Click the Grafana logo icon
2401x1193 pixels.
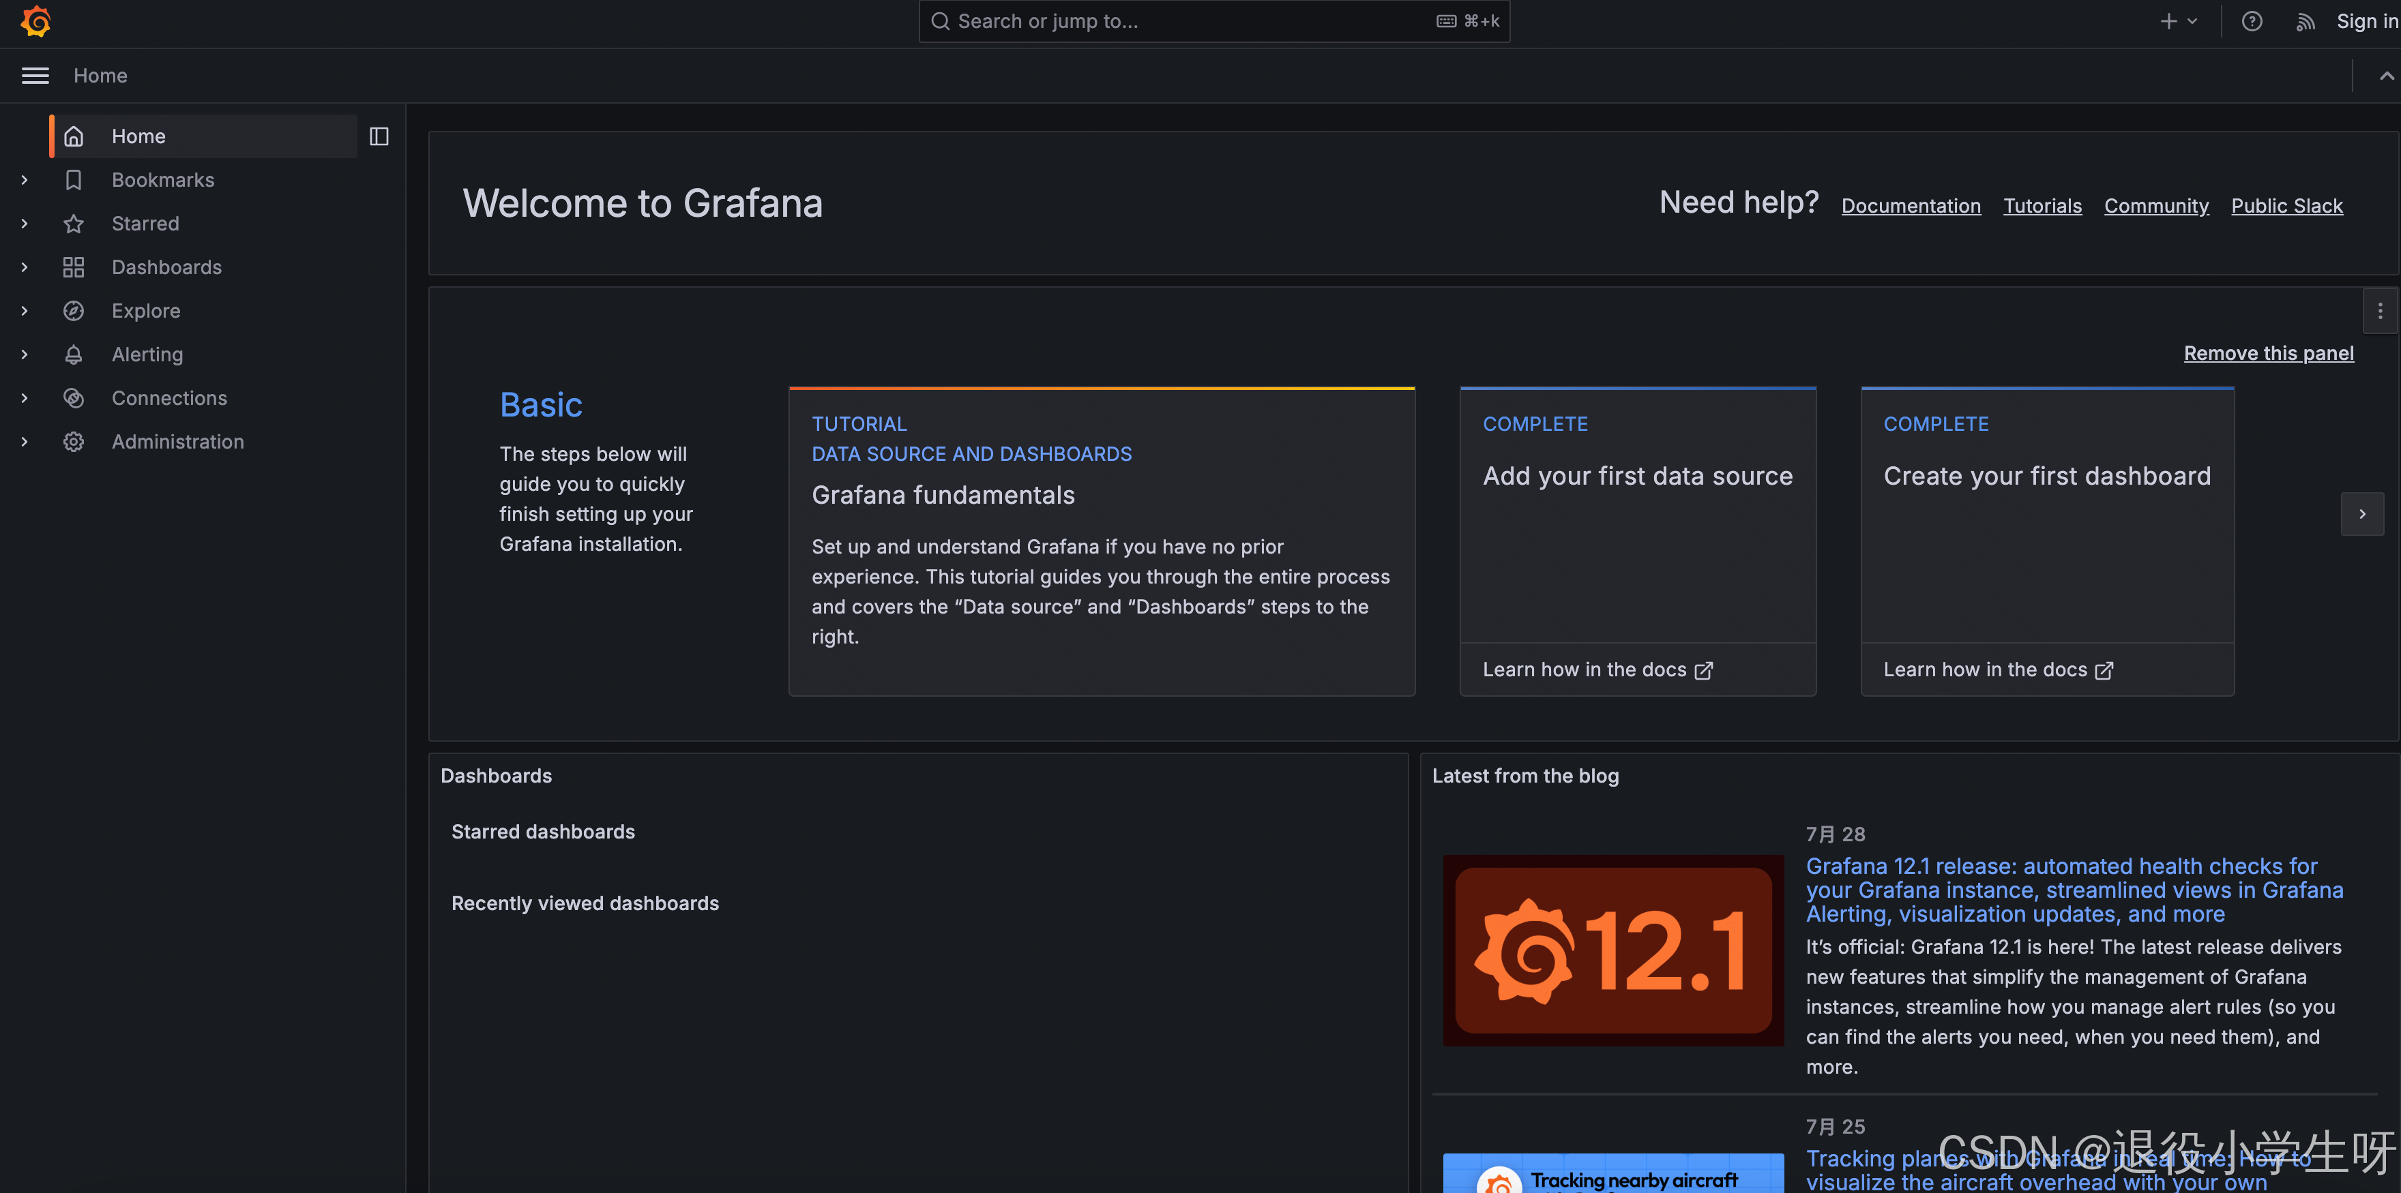(x=35, y=21)
